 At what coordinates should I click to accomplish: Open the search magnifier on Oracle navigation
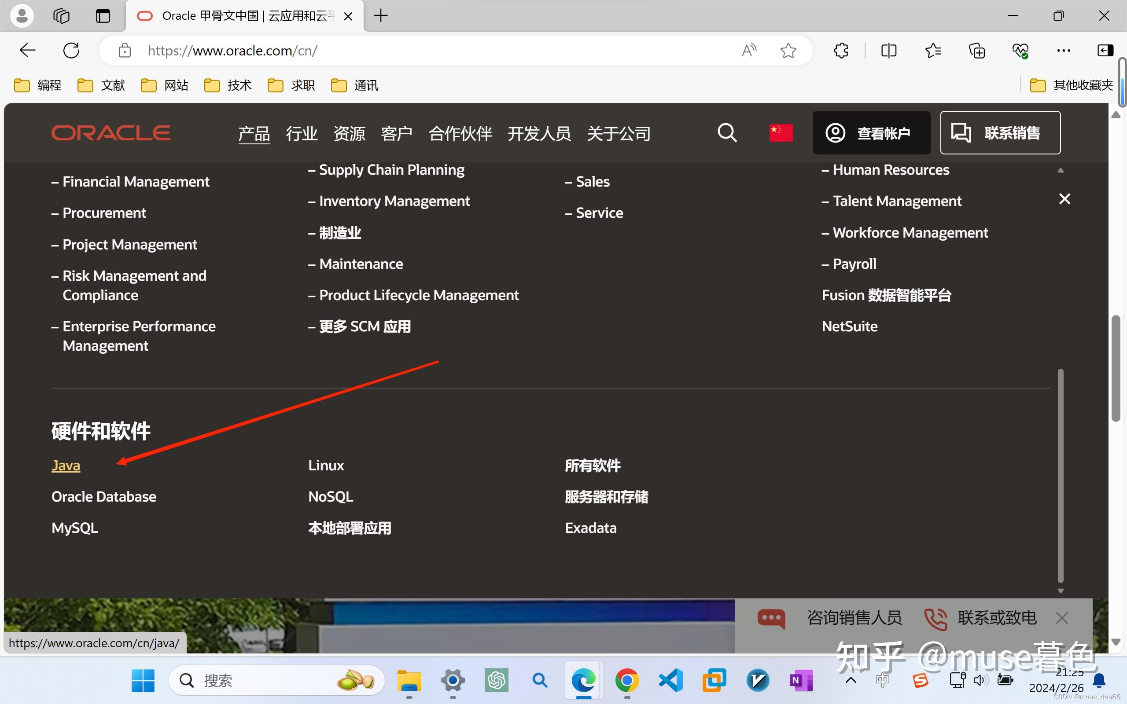pos(727,133)
